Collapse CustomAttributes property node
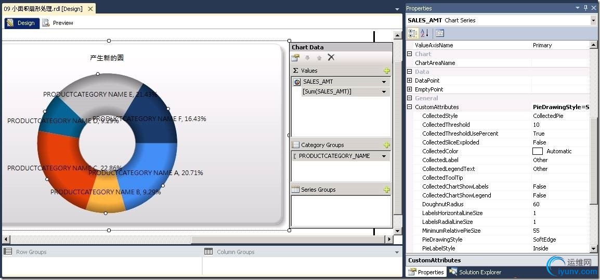This screenshot has width=600, height=280. [x=409, y=107]
